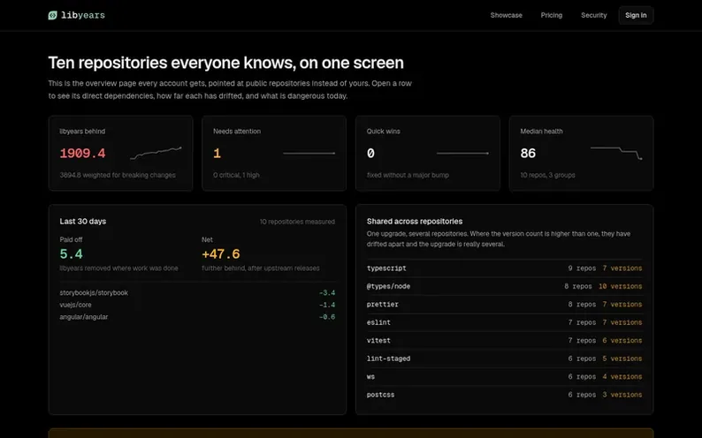Image resolution: width=702 pixels, height=438 pixels.
Task: Select the angular/angular row
Action: (197, 317)
